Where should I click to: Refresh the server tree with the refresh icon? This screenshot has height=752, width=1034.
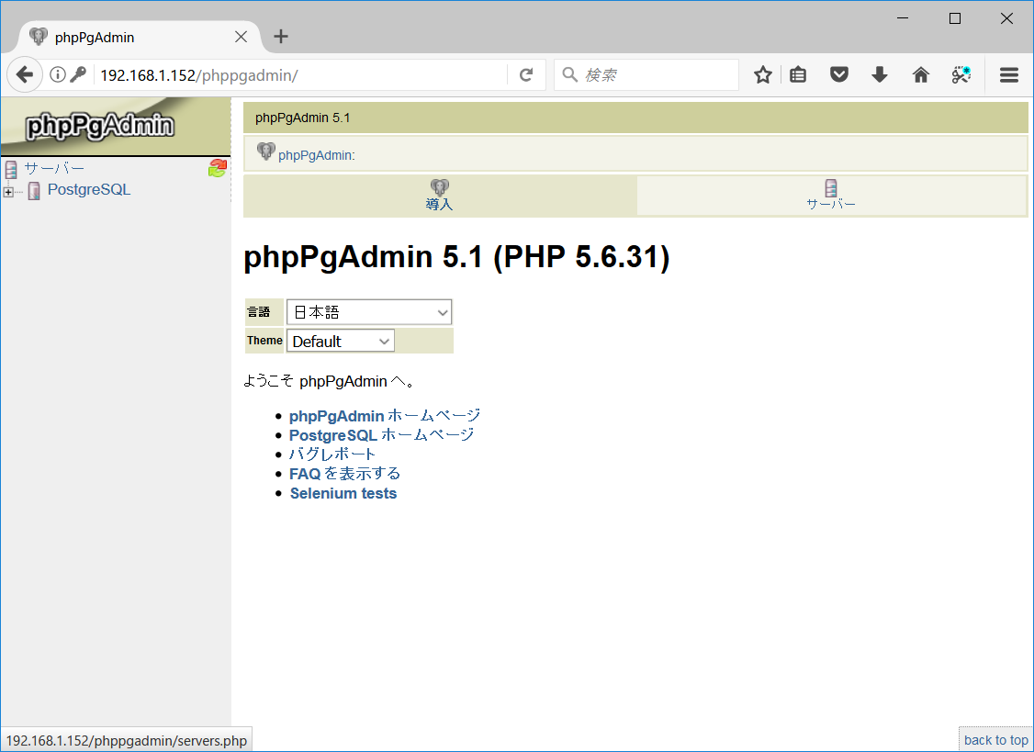[x=217, y=167]
